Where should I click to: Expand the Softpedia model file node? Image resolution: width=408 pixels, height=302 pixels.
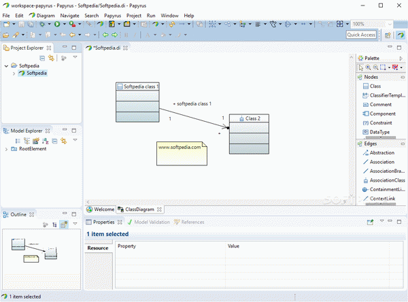click(14, 73)
